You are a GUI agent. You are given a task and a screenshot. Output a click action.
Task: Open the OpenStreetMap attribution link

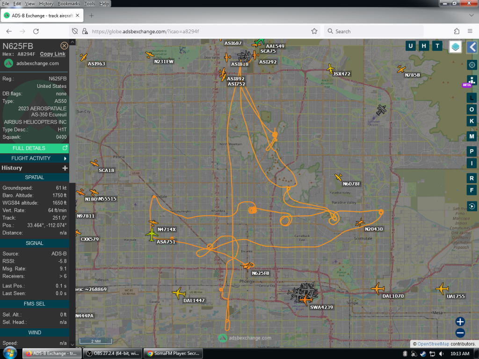433,344
